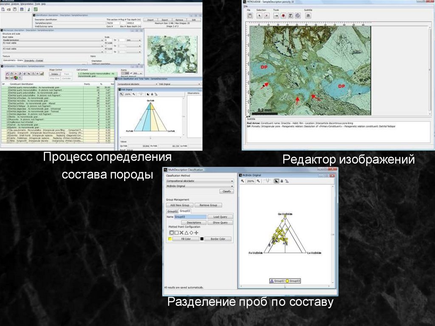The image size is (435, 326).
Task: Click the save disk icon in Petroledge main toolbar
Action: point(15,9)
